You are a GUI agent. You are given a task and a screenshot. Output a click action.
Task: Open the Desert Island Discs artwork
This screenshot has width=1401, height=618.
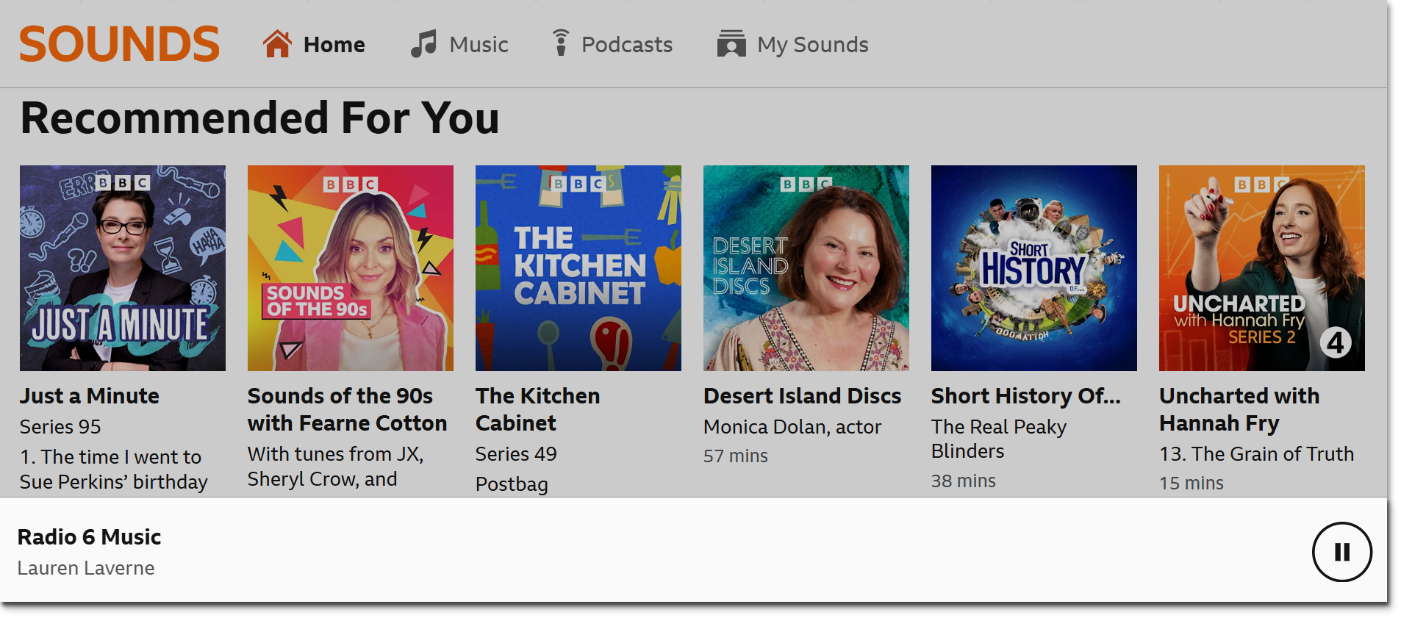pyautogui.click(x=806, y=267)
